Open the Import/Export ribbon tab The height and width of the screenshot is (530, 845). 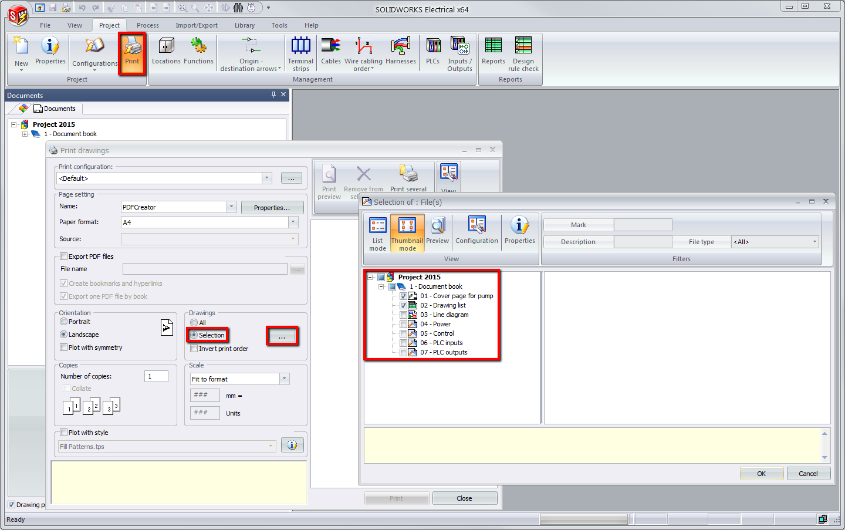197,25
